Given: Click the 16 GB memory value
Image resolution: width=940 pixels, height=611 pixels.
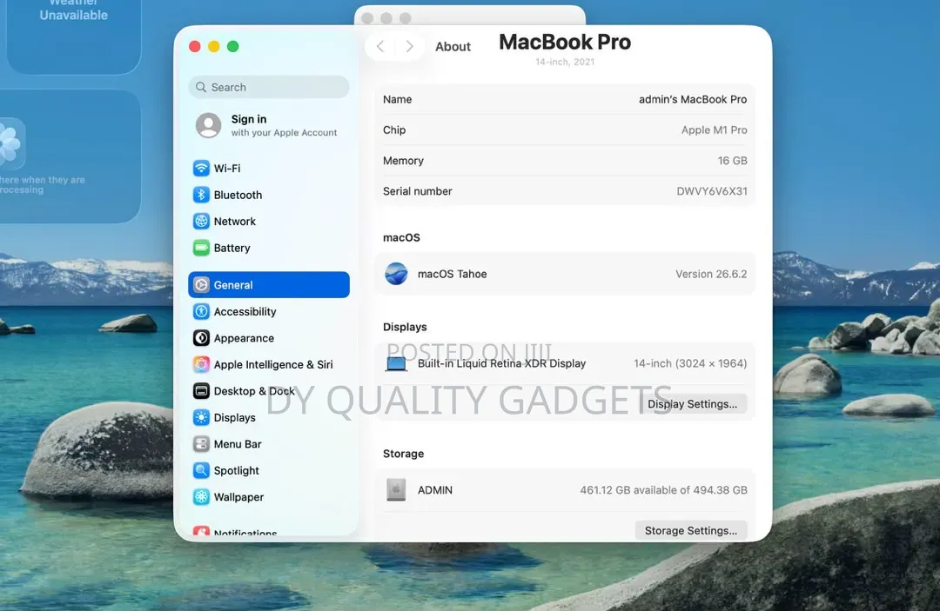Looking at the screenshot, I should [732, 161].
